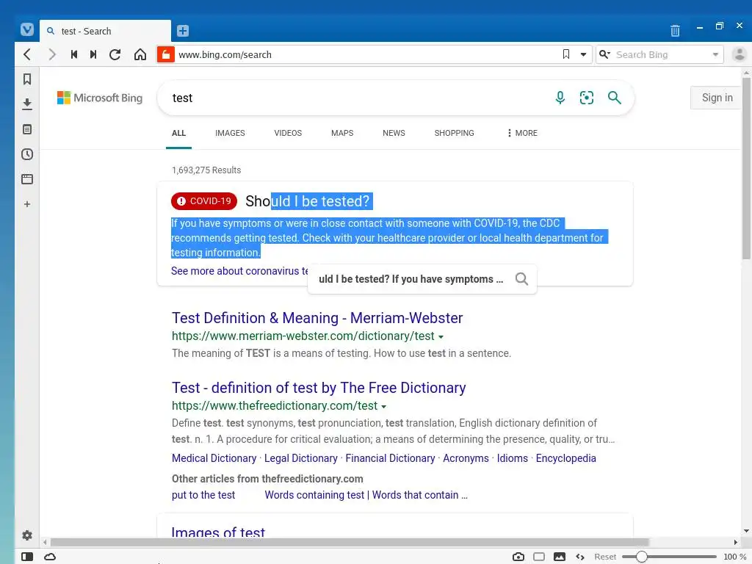Open the Idioms link
This screenshot has height=564, width=752.
(512, 458)
